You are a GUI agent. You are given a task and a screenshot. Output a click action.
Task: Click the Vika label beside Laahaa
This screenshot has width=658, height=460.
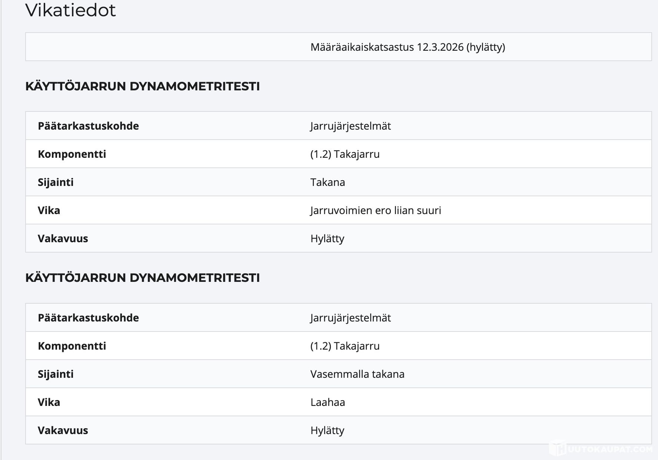49,402
